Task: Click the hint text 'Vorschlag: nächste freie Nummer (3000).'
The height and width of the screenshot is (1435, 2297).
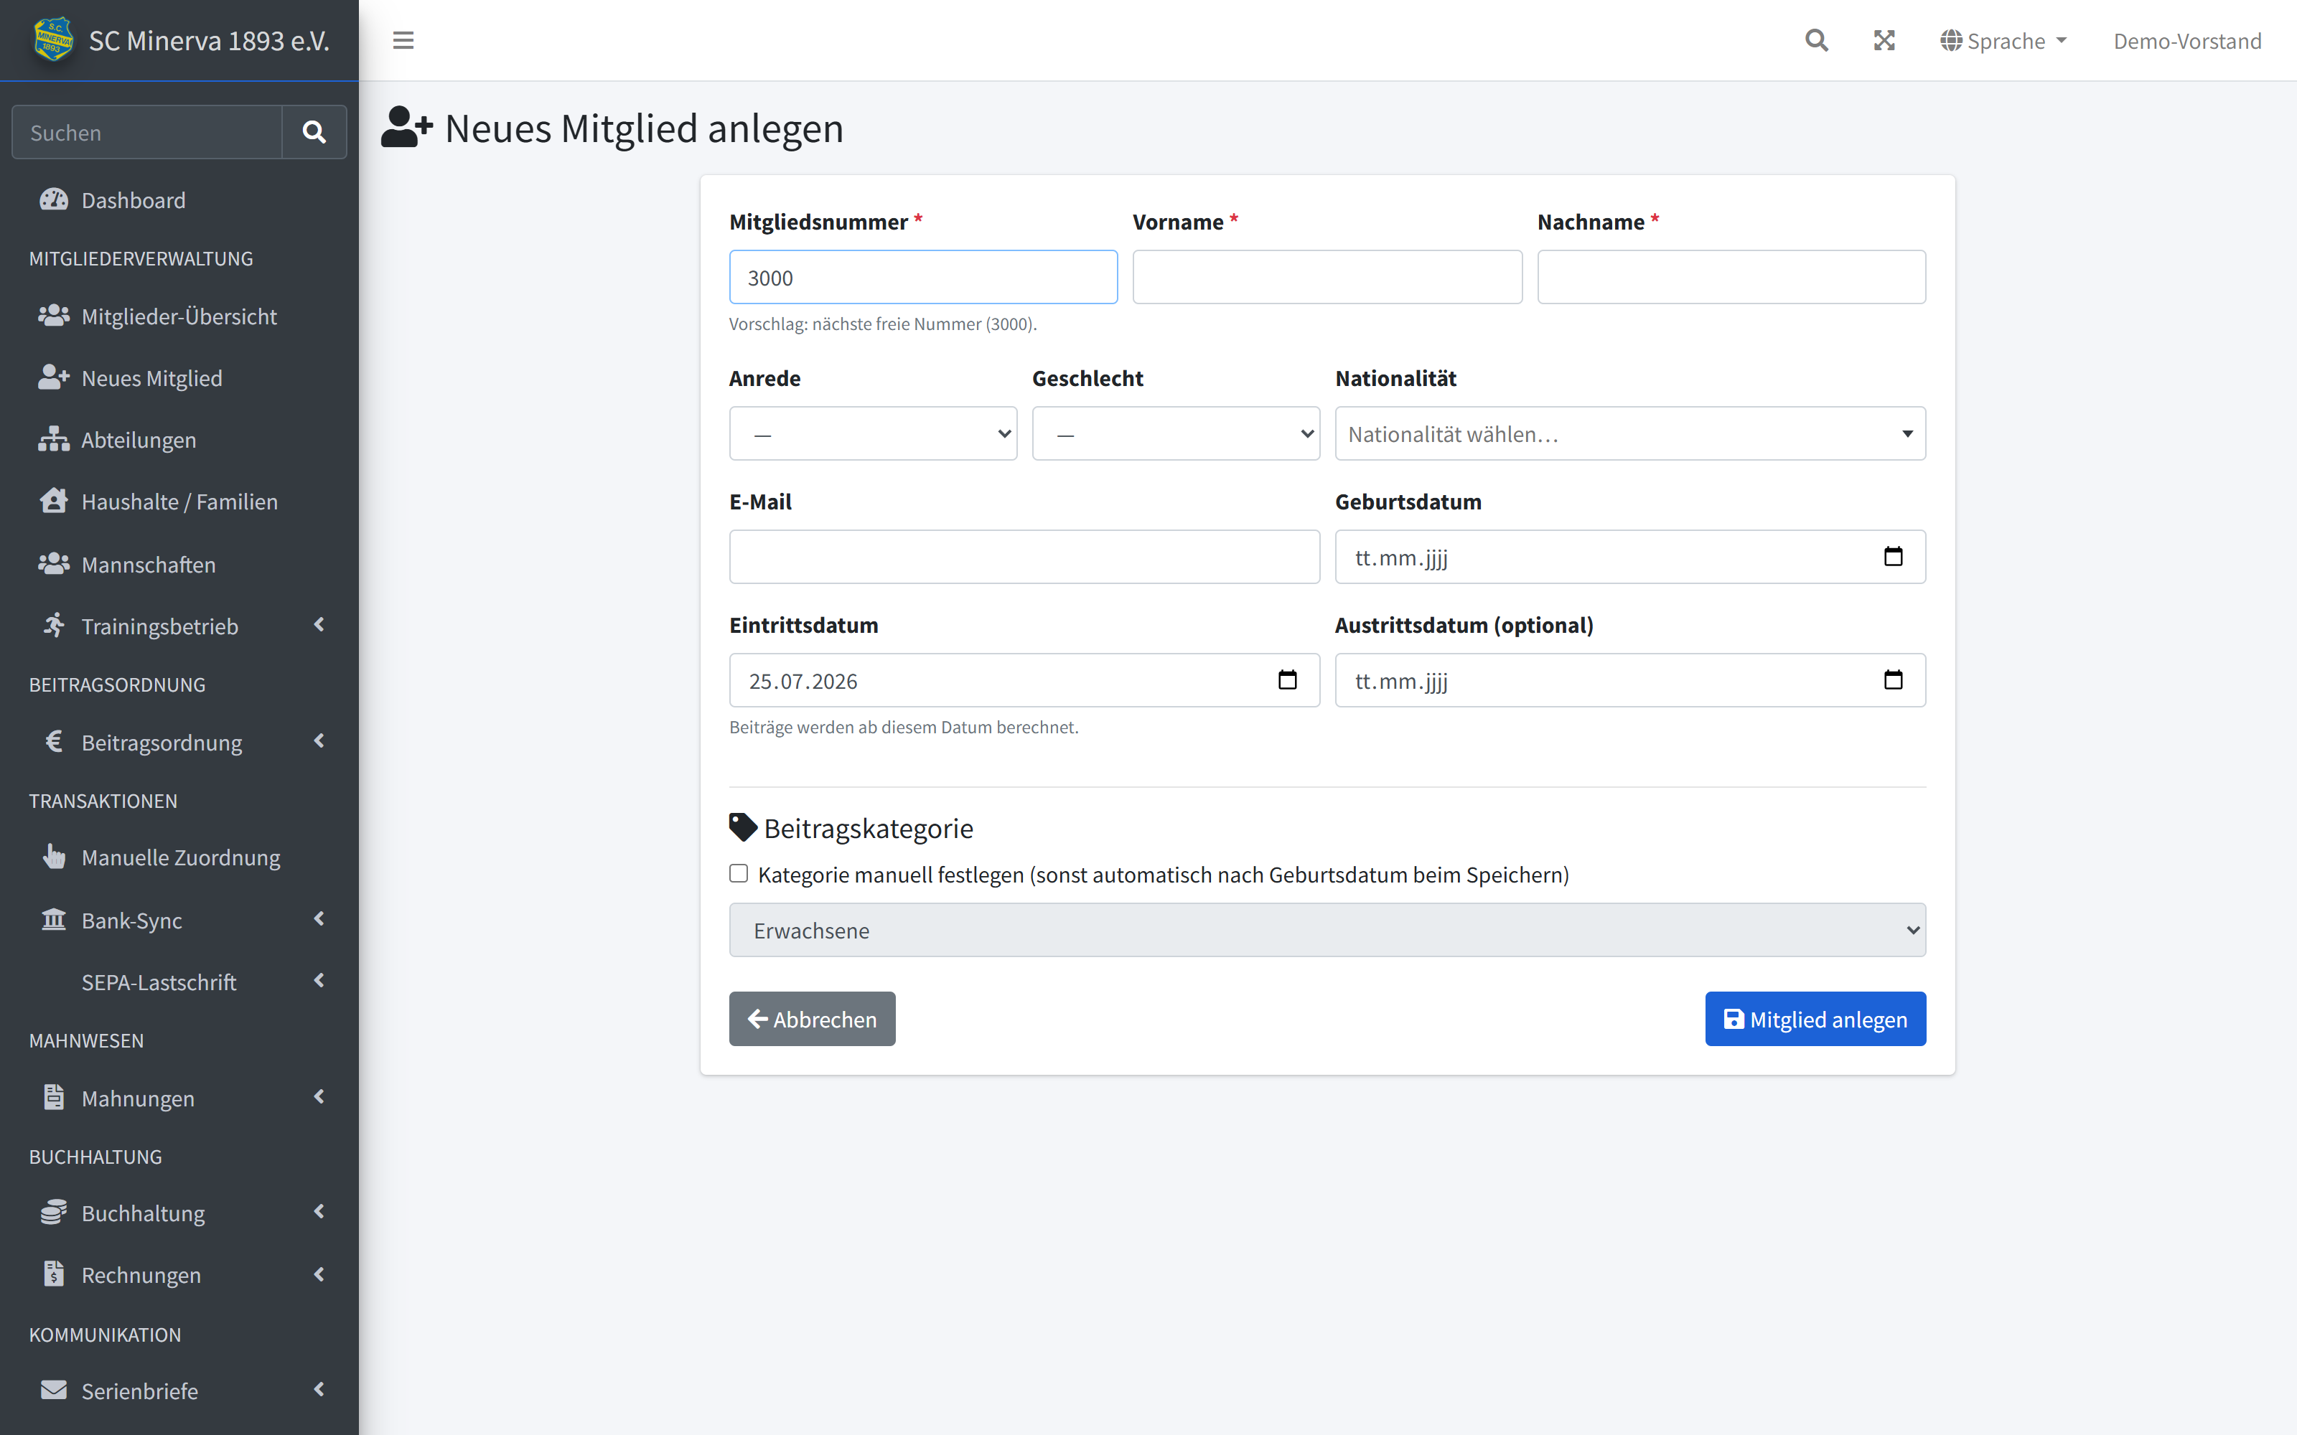Action: tap(883, 324)
